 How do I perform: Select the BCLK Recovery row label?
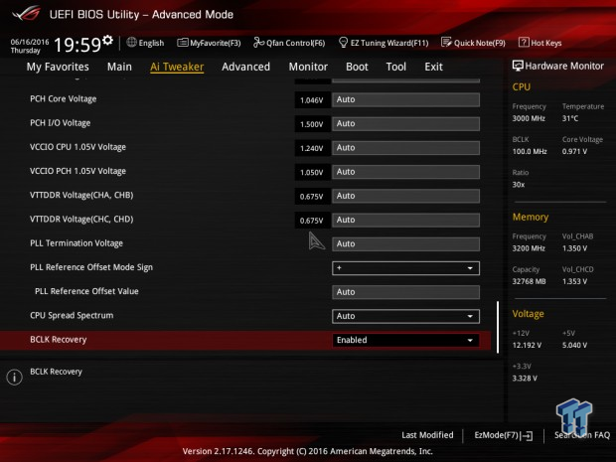pos(59,340)
